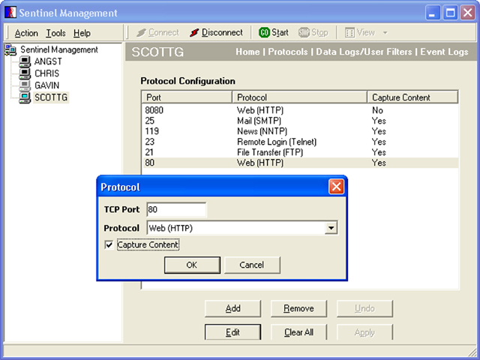
Task: Click the Protocol dropdown arrow
Action: click(x=331, y=228)
